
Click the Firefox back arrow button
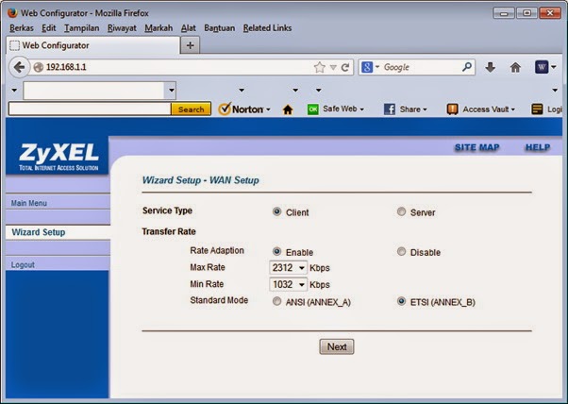click(19, 67)
